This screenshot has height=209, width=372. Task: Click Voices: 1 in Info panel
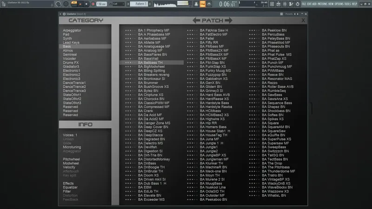[70, 135]
